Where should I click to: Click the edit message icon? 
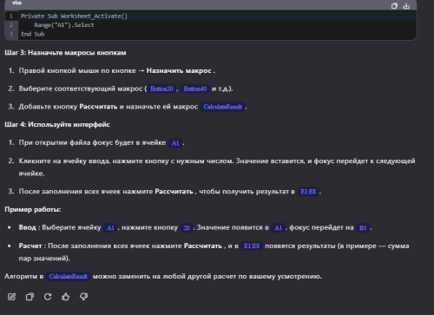(12, 297)
